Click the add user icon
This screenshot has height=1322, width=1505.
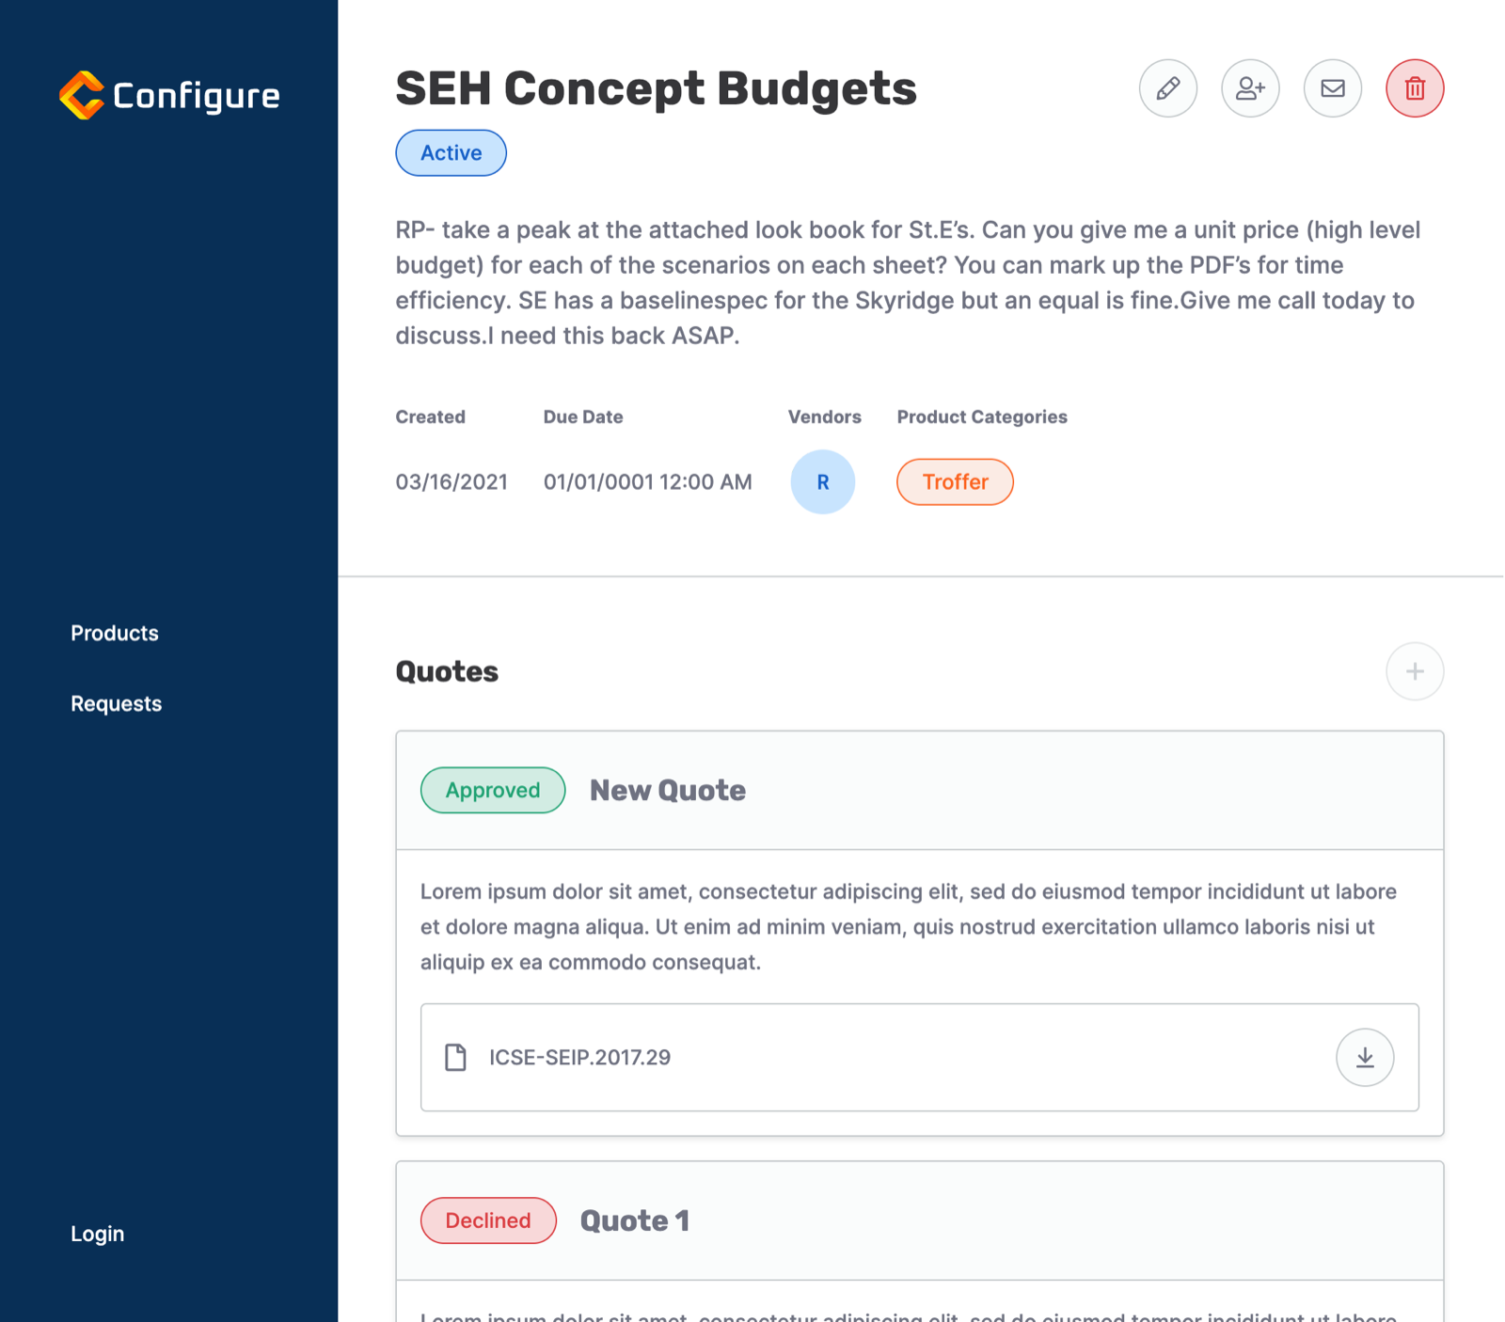[x=1250, y=88]
